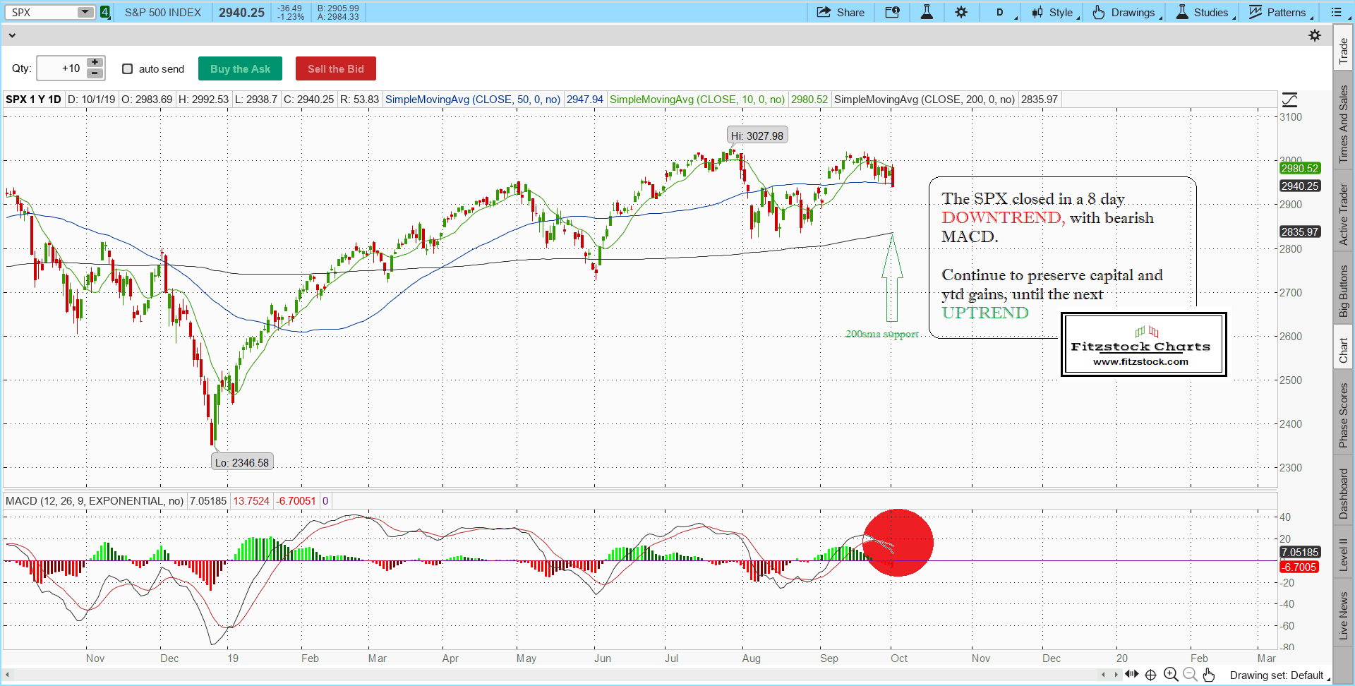Image resolution: width=1355 pixels, height=686 pixels.
Task: Open the Times And Sales side tab
Action: click(x=1343, y=124)
